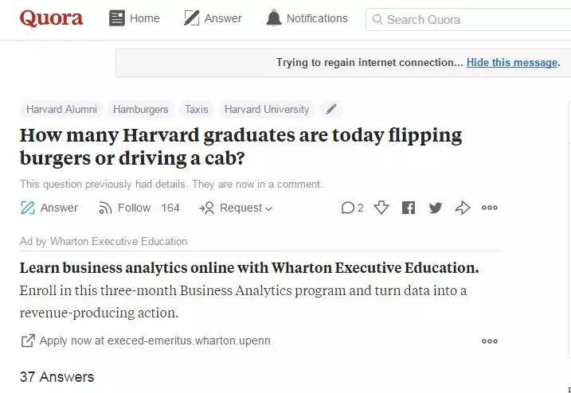The image size is (571, 393).
Task: Select the Taxis topic tag
Action: click(x=196, y=109)
